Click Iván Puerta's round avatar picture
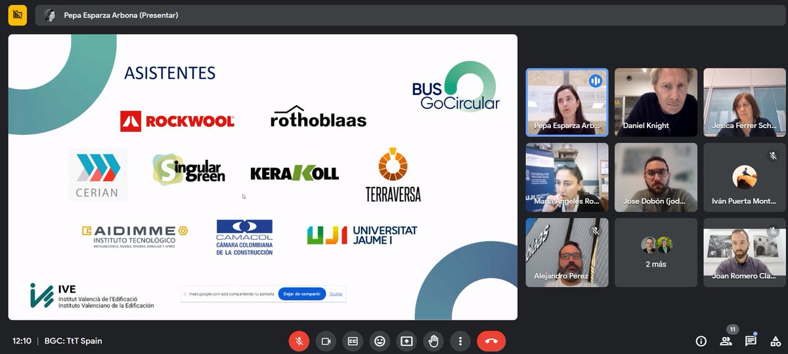This screenshot has width=788, height=354. coord(745,177)
